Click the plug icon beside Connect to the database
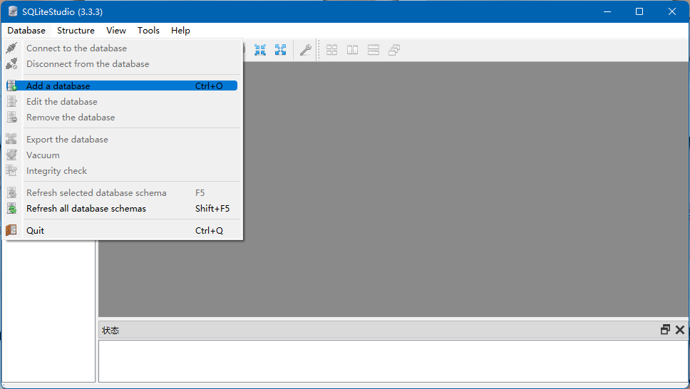This screenshot has width=690, height=389. [11, 48]
